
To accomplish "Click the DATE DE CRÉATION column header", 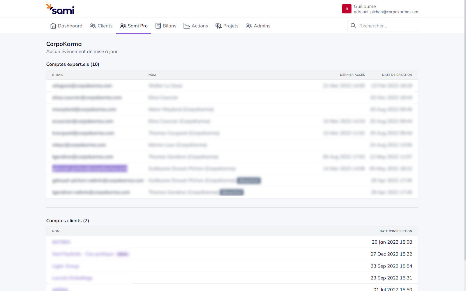I will pyautogui.click(x=397, y=75).
